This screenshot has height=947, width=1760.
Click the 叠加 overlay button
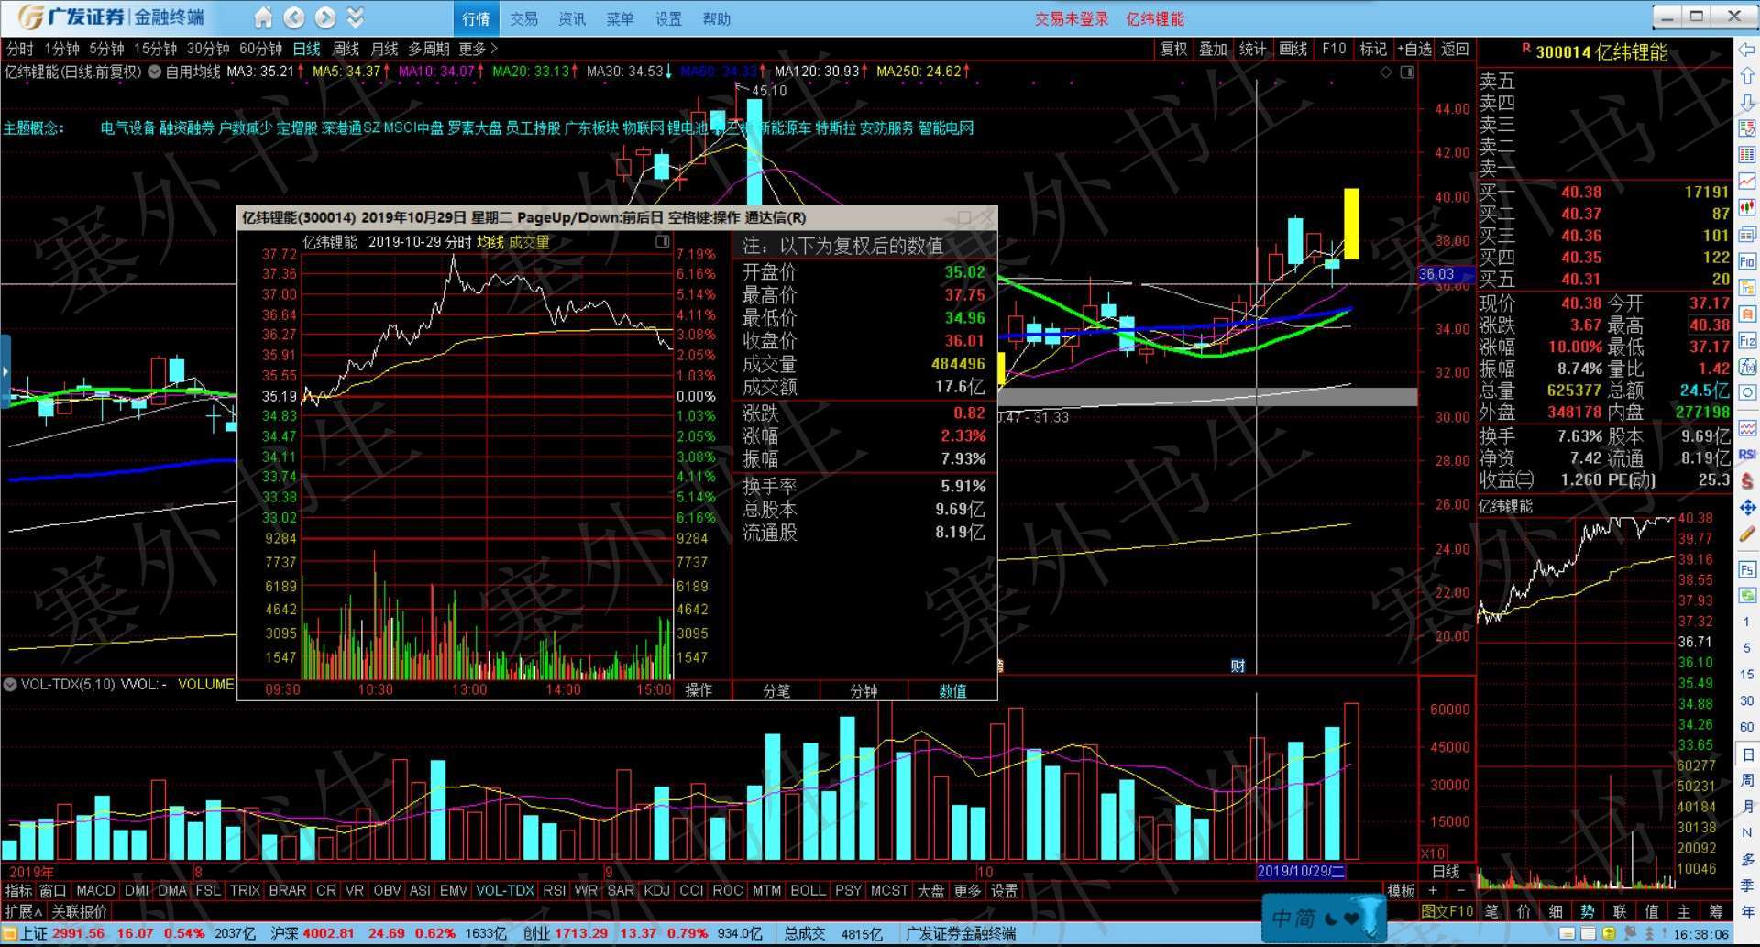click(x=1213, y=49)
